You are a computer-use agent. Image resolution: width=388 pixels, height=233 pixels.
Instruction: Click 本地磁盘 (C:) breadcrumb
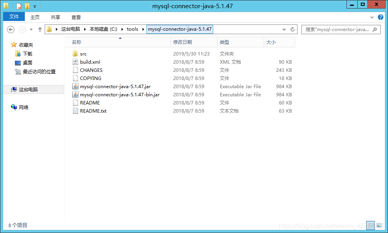103,29
